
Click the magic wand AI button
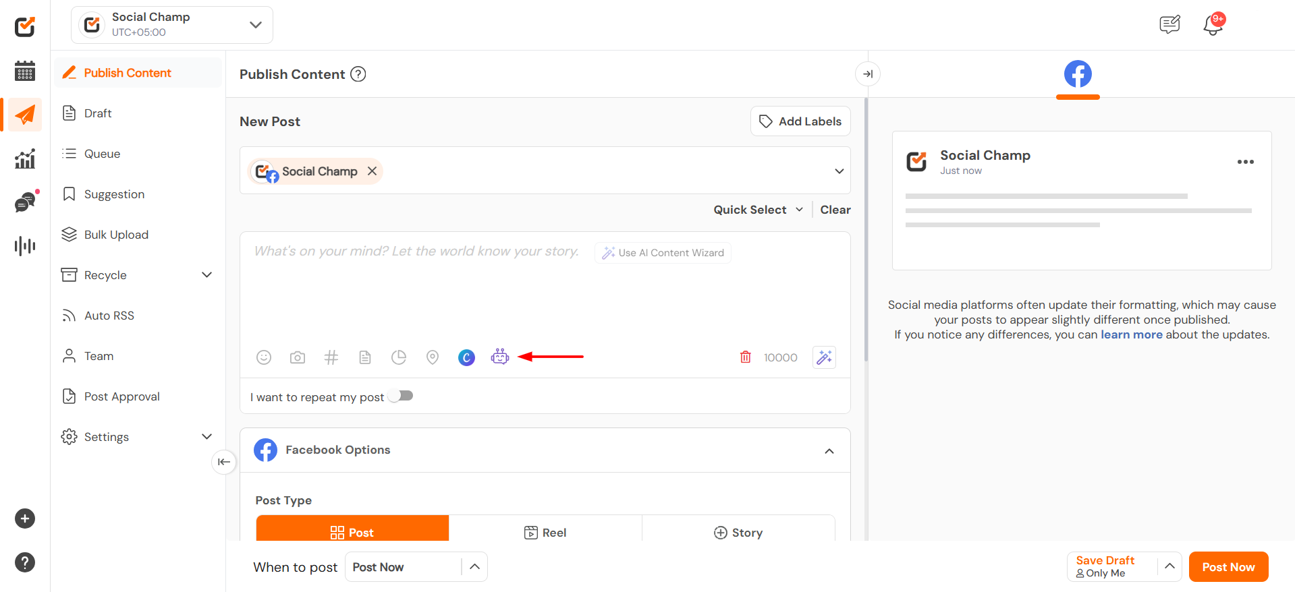pos(824,357)
